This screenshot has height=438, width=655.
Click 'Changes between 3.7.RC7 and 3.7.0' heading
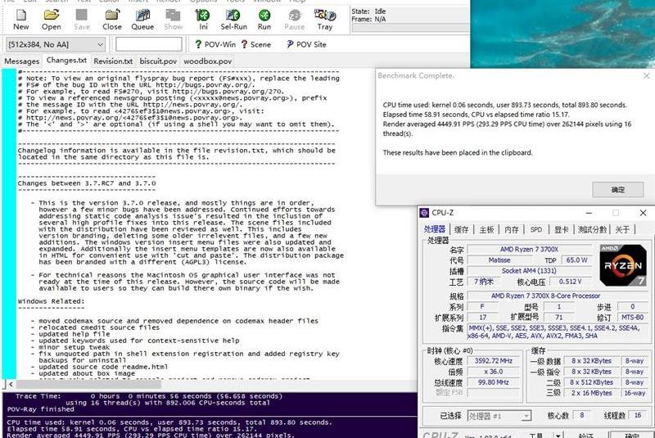(87, 183)
